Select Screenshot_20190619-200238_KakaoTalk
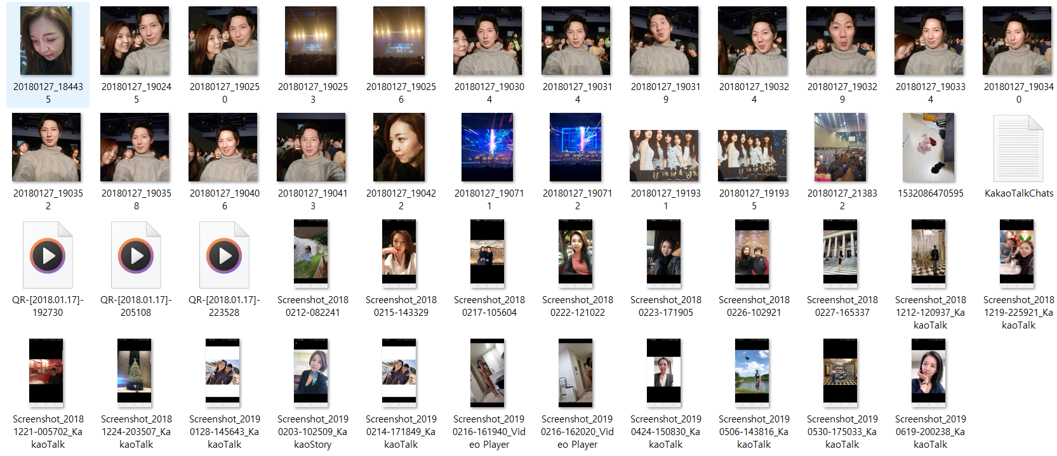Screen dimensions: 1057x456 click(929, 373)
